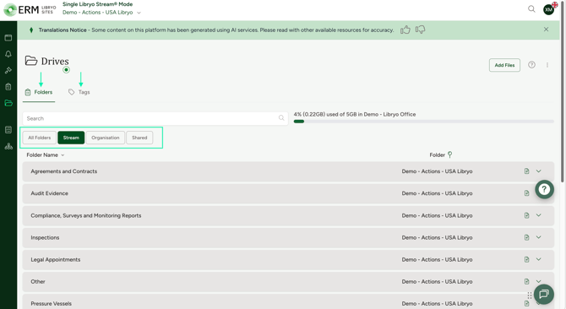Click the magnifier icon in folder search
The height and width of the screenshot is (309, 566).
281,118
